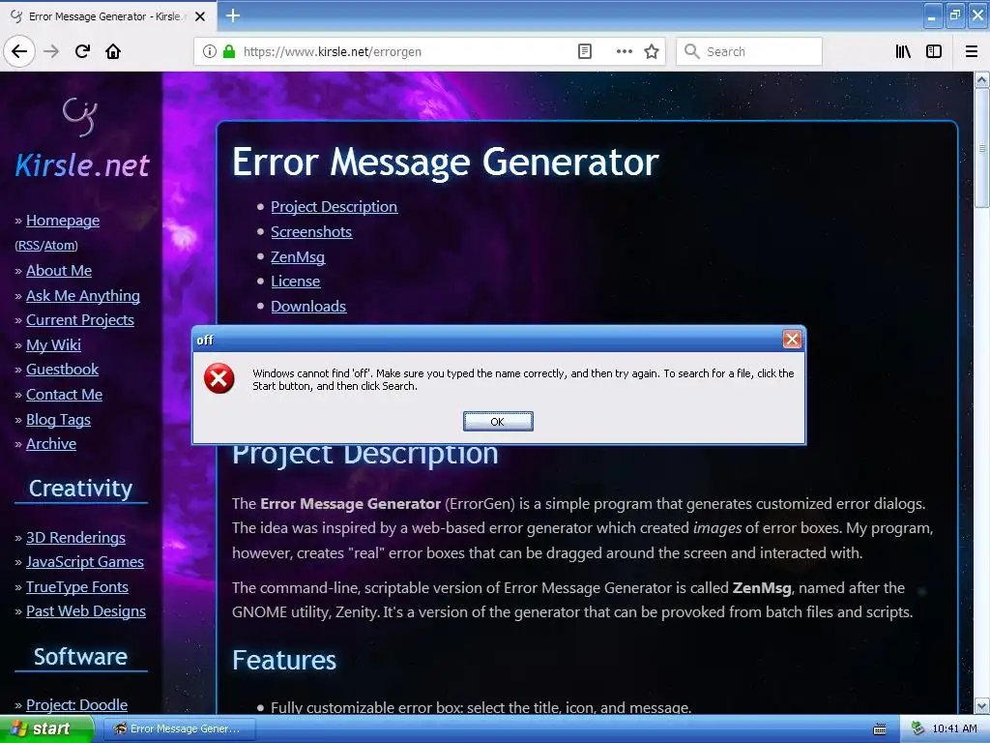Click the Kirsle.net logo swirl
This screenshot has width=990, height=743.
(x=80, y=116)
